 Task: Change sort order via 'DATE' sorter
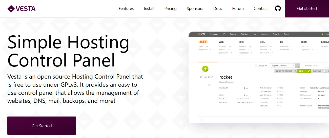[x=316, y=65]
